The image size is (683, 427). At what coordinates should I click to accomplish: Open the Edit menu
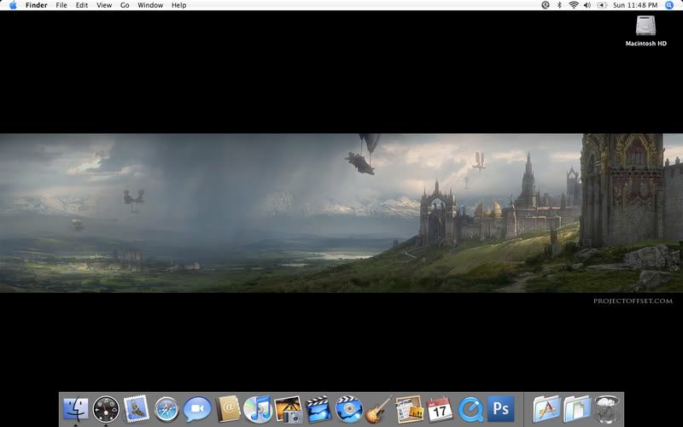(x=82, y=5)
